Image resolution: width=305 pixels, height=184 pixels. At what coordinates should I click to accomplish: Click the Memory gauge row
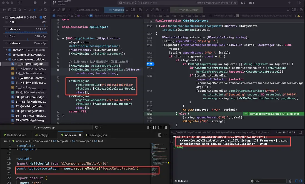coord(25,29)
